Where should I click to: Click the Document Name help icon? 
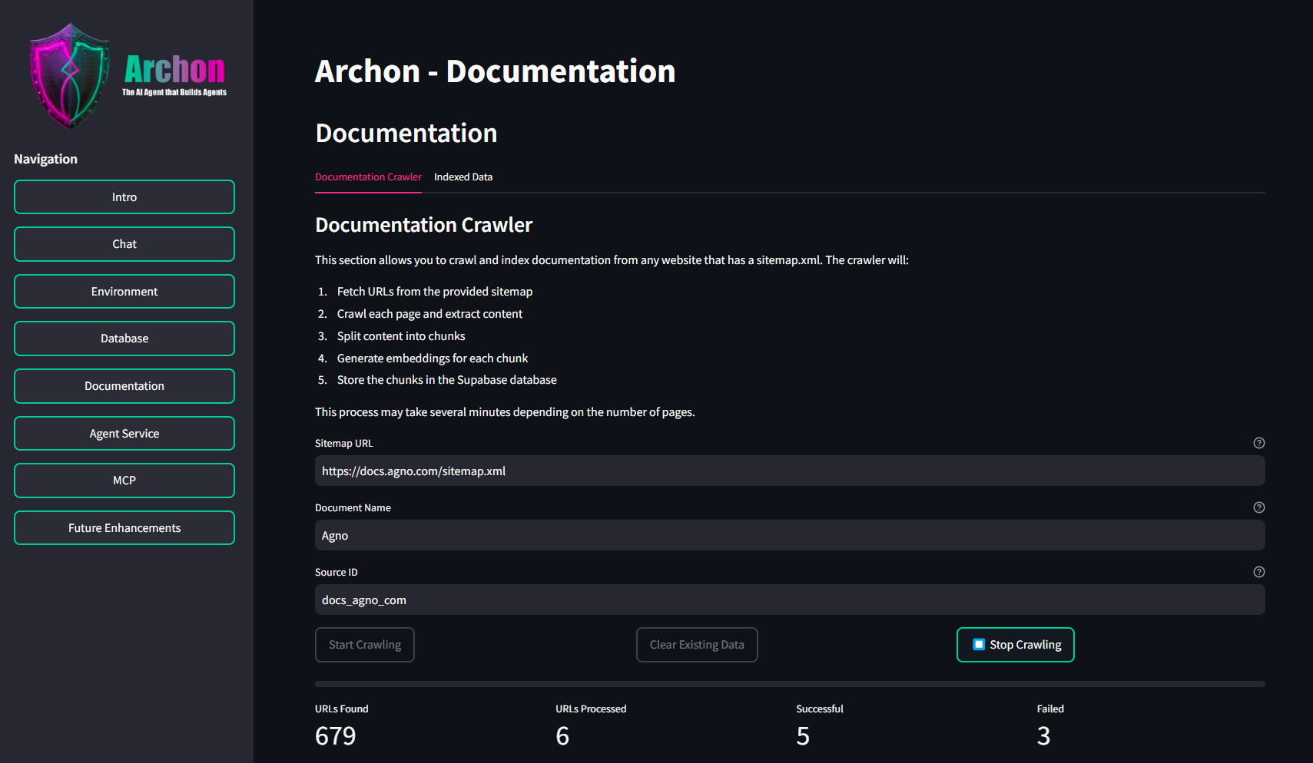tap(1258, 507)
